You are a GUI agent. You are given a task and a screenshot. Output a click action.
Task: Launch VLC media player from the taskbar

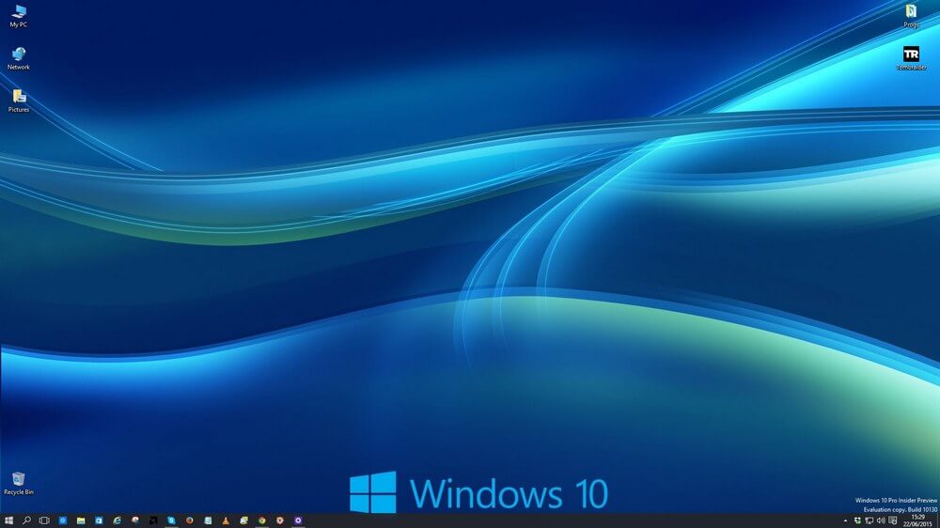tap(226, 520)
